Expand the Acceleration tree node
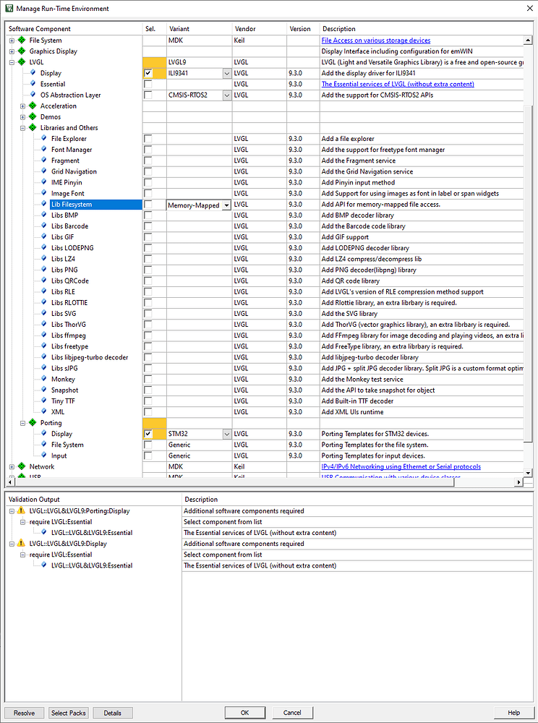Screen dimensions: 538x723 (22, 106)
